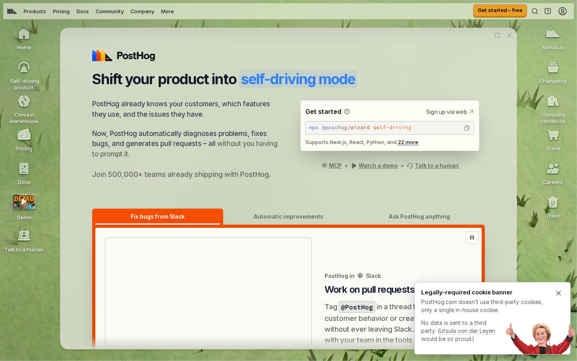Viewport: 577px width, 361px height.
Task: Click the @PostHog tag chip
Action: [357, 307]
